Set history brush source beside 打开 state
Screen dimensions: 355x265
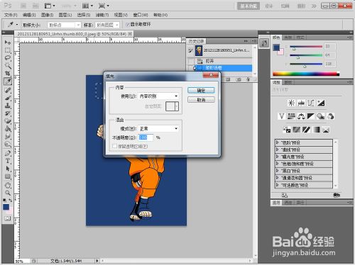point(190,61)
